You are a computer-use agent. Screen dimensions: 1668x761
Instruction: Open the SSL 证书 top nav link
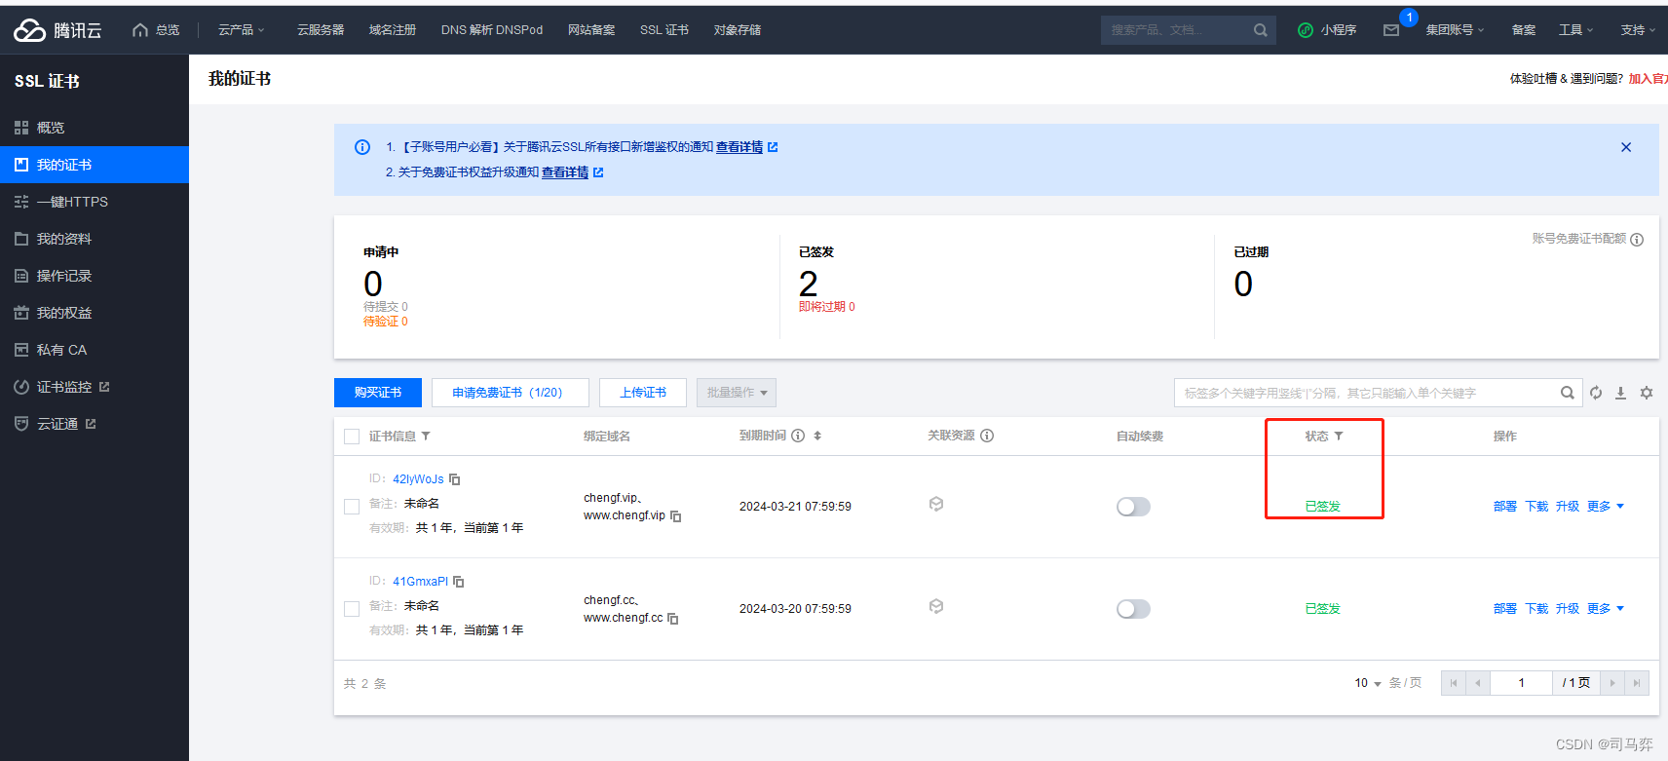pyautogui.click(x=664, y=30)
